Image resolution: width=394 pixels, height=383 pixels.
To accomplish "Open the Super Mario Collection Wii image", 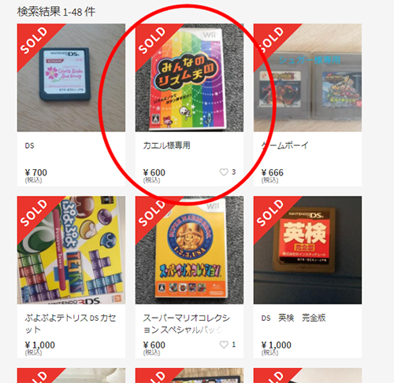I will [189, 250].
